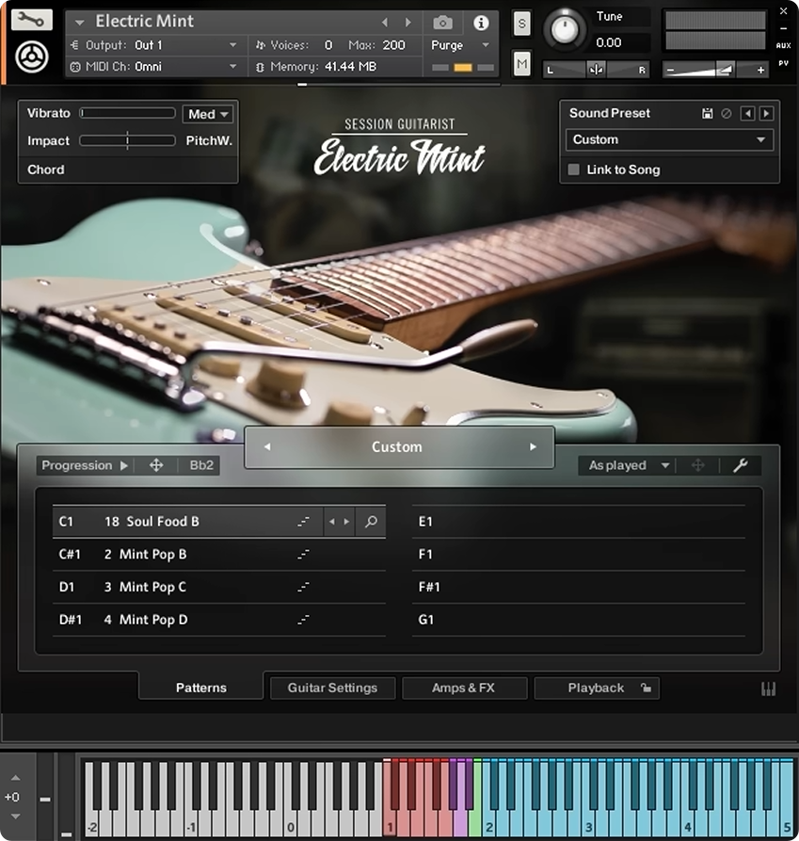The height and width of the screenshot is (841, 799).
Task: Open the Vibrato Med dropdown
Action: (x=208, y=114)
